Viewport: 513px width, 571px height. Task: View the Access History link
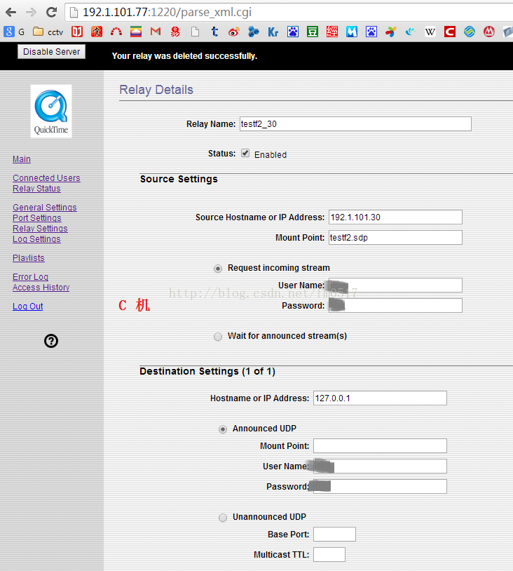coord(41,288)
